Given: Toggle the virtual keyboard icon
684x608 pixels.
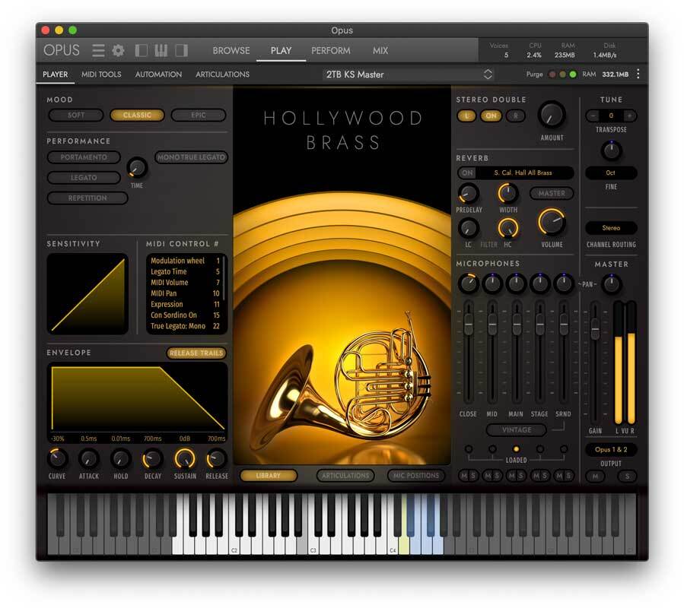Looking at the screenshot, I should coord(161,51).
